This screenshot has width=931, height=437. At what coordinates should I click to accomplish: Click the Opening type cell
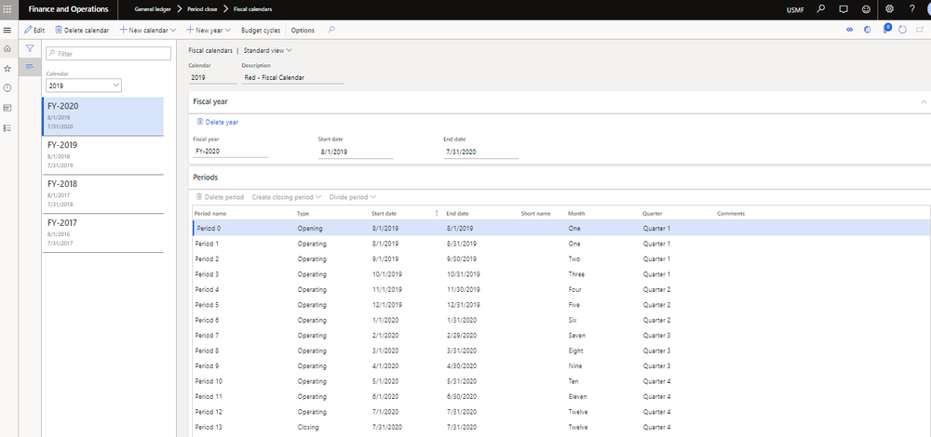pyautogui.click(x=310, y=229)
